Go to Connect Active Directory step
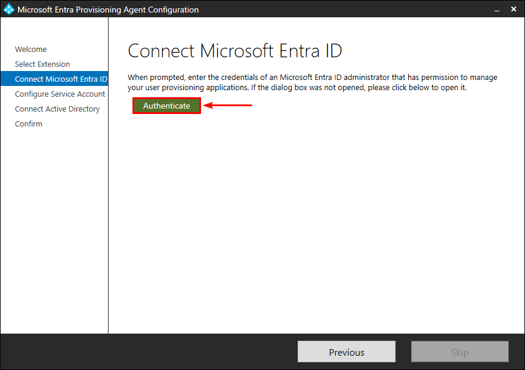 tap(57, 109)
